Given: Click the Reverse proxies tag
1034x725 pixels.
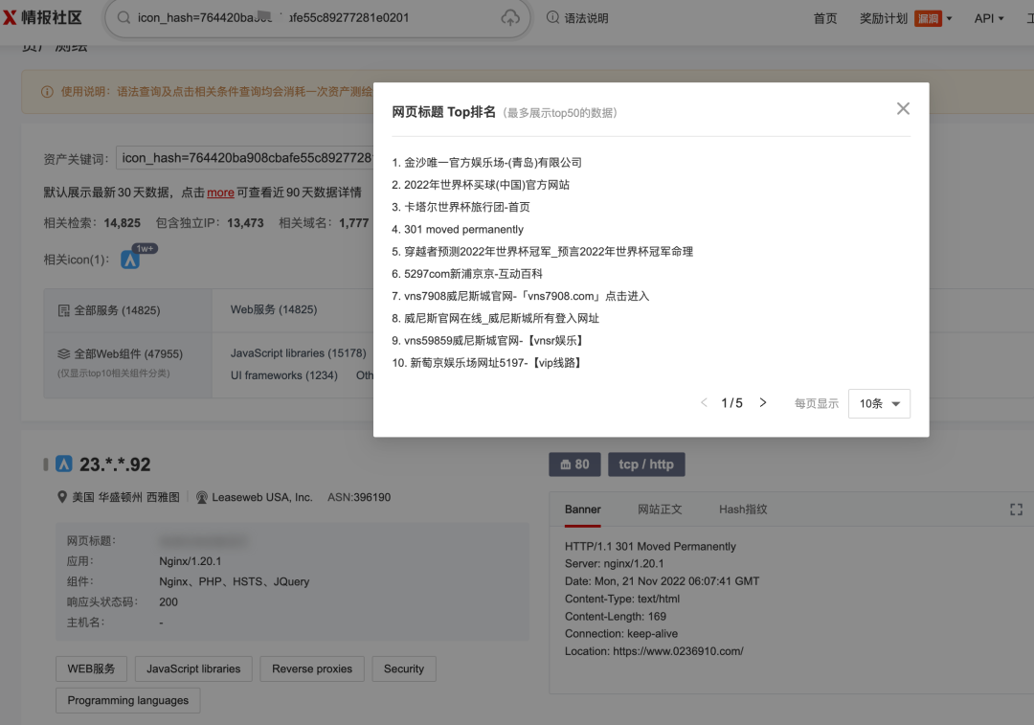Looking at the screenshot, I should coord(312,668).
